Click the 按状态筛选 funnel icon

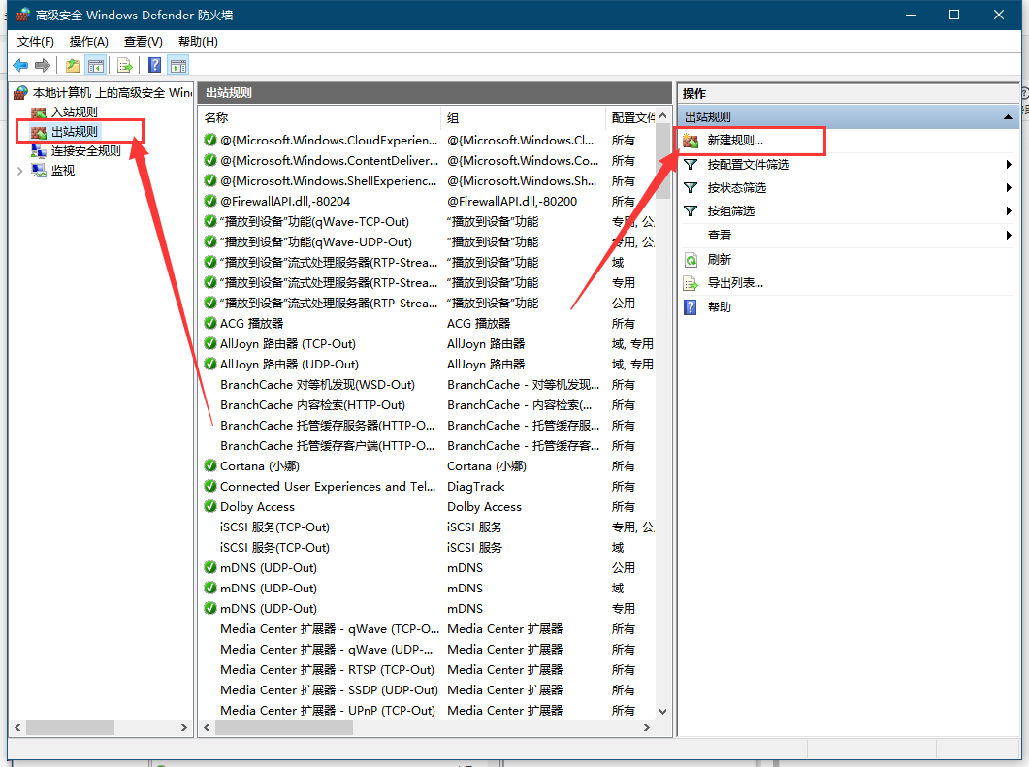691,188
